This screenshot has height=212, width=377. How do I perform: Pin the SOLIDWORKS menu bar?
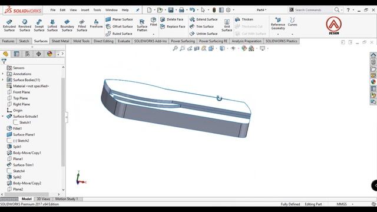137,10
